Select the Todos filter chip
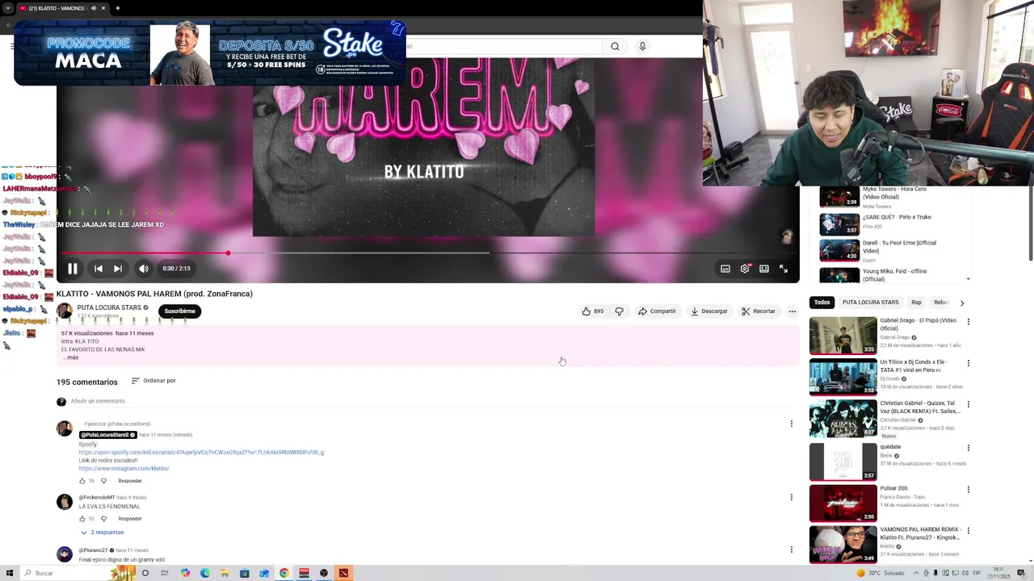Image resolution: width=1034 pixels, height=581 pixels. (x=822, y=303)
